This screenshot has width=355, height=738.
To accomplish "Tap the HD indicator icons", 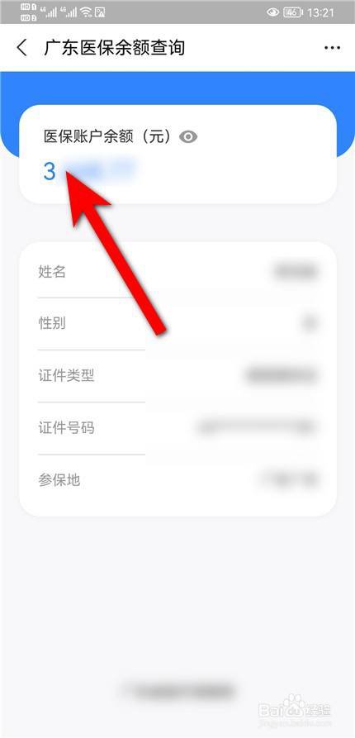I will [29, 12].
